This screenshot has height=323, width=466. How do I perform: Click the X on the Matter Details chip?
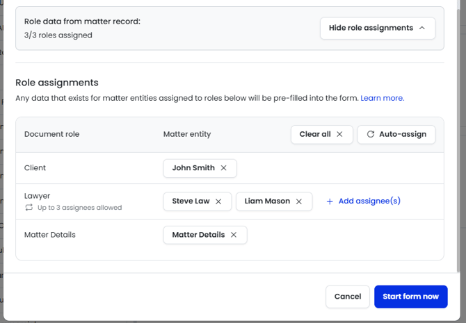[234, 235]
